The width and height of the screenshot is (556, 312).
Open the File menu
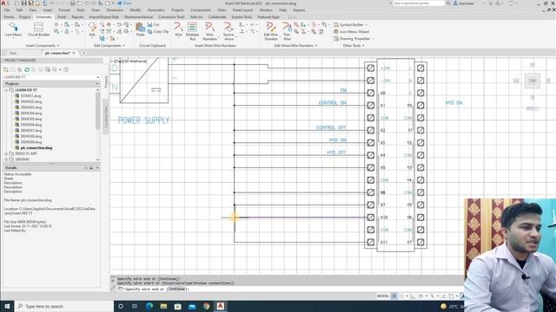(7, 10)
